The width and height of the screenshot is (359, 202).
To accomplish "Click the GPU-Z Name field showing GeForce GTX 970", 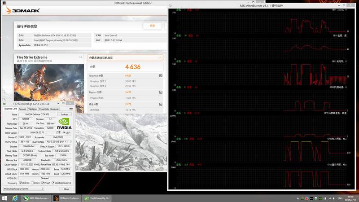I will (x=37, y=114).
